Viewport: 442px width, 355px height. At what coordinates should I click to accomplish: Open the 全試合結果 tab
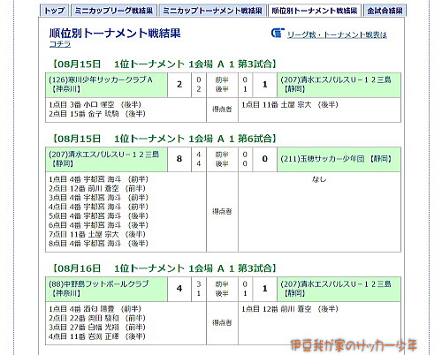pos(385,11)
